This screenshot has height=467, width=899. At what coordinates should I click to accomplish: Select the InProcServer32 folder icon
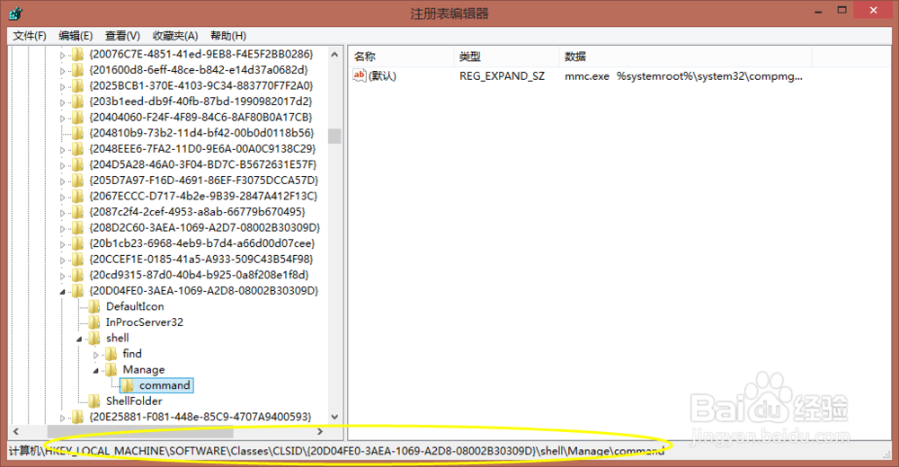[94, 322]
